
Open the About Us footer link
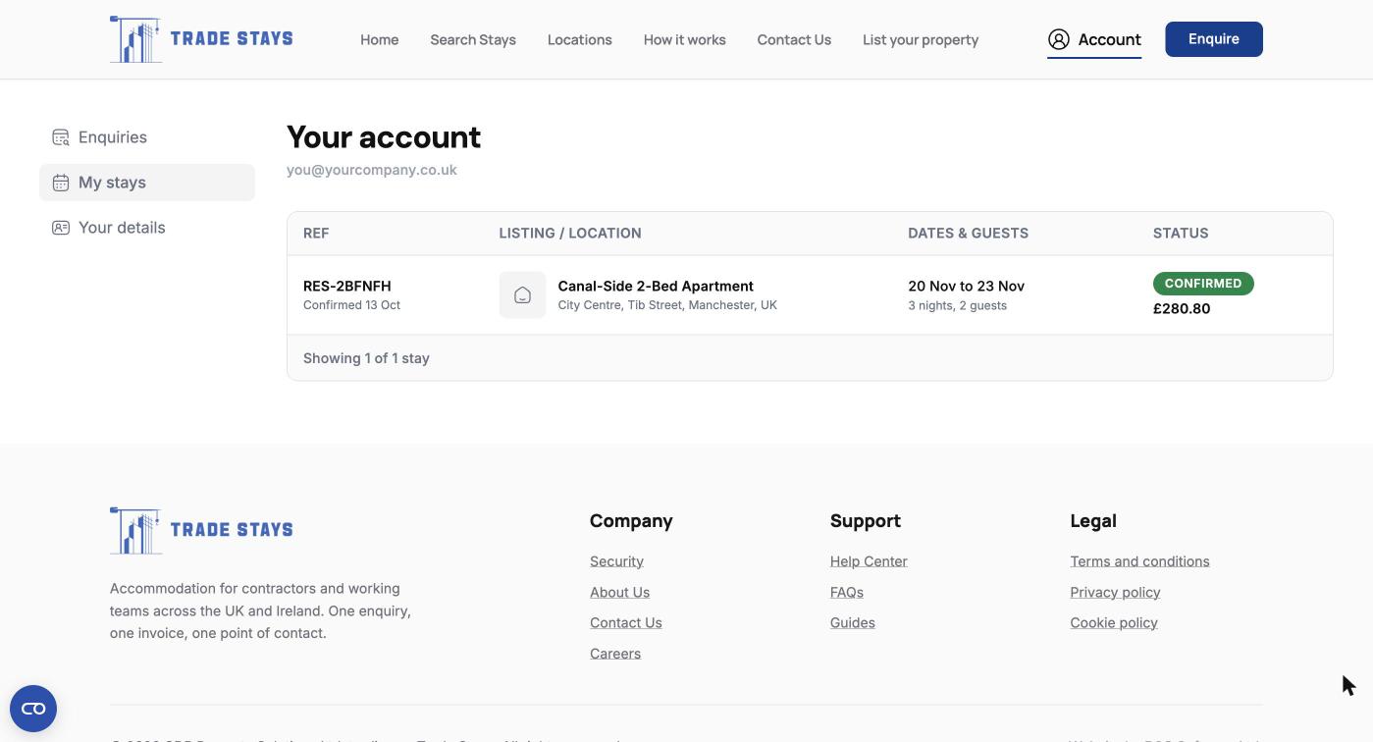[619, 593]
